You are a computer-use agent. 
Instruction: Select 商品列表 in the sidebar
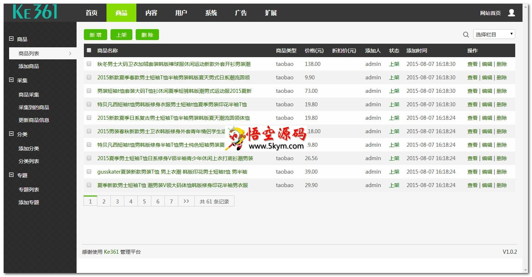click(43, 54)
